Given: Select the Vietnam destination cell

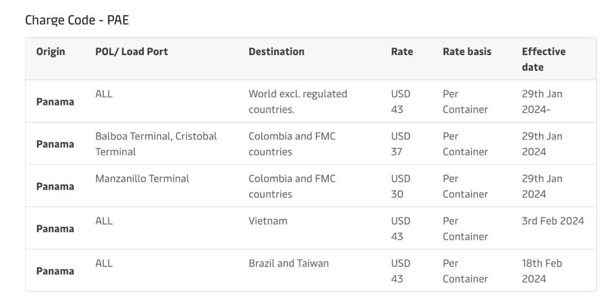Looking at the screenshot, I should click(268, 221).
